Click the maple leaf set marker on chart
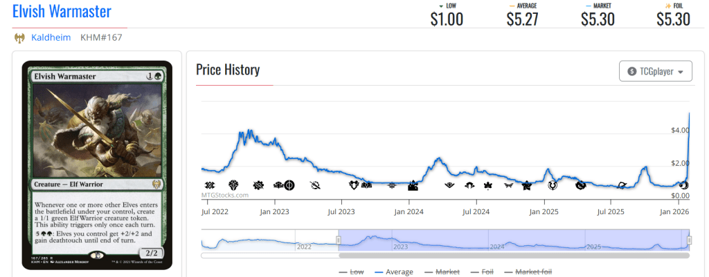The height and width of the screenshot is (277, 709). coord(487,184)
